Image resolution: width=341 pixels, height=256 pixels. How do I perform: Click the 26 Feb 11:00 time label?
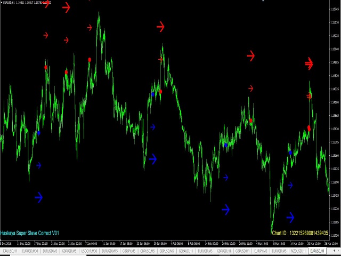(x=246, y=243)
